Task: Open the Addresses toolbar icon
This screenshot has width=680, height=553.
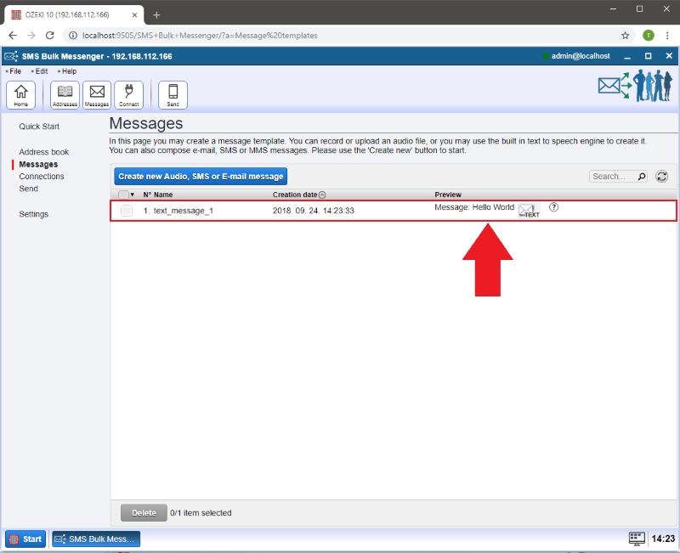Action: (65, 94)
